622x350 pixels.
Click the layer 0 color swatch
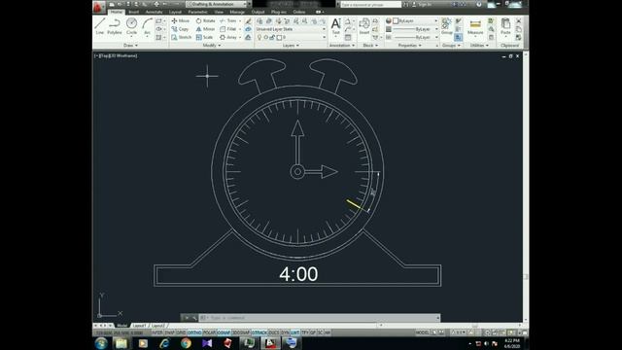279,37
